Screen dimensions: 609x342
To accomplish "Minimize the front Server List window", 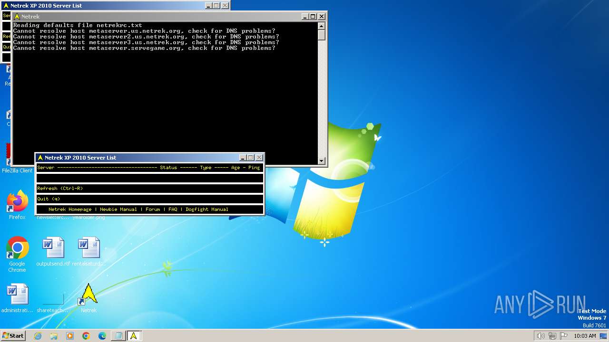I will pos(243,158).
